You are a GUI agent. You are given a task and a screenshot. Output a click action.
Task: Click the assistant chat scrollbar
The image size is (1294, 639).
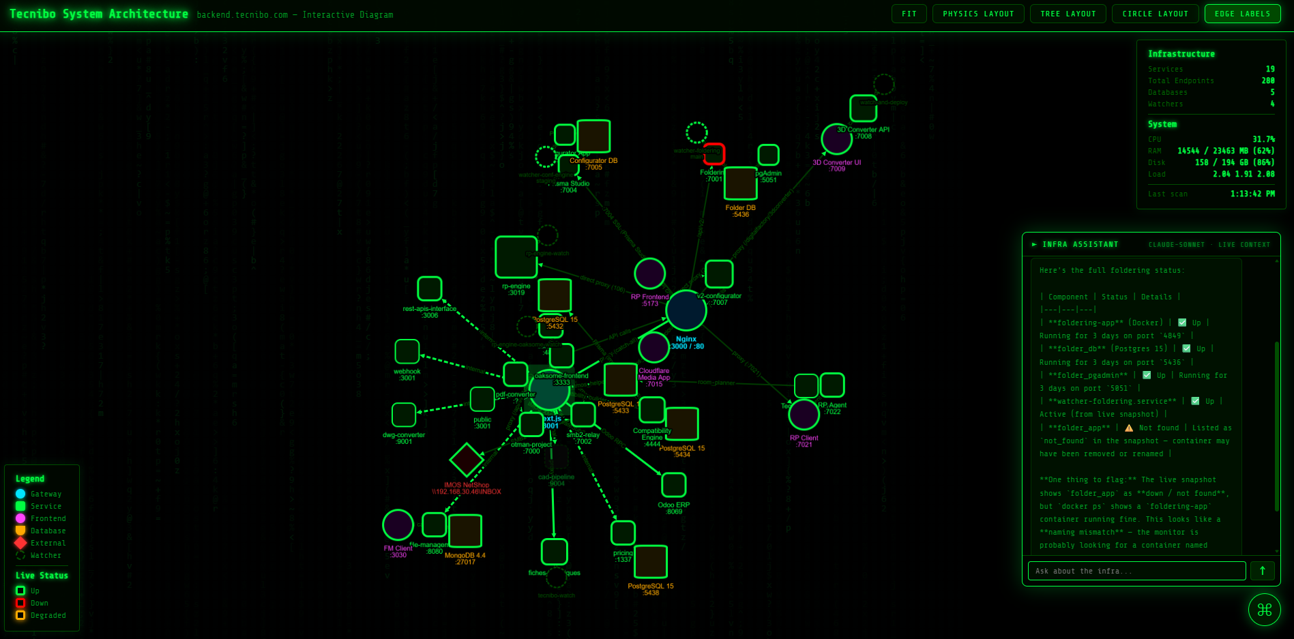(x=1276, y=426)
